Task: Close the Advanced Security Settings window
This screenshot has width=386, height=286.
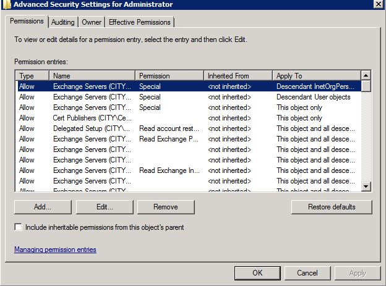Action: coord(379,4)
